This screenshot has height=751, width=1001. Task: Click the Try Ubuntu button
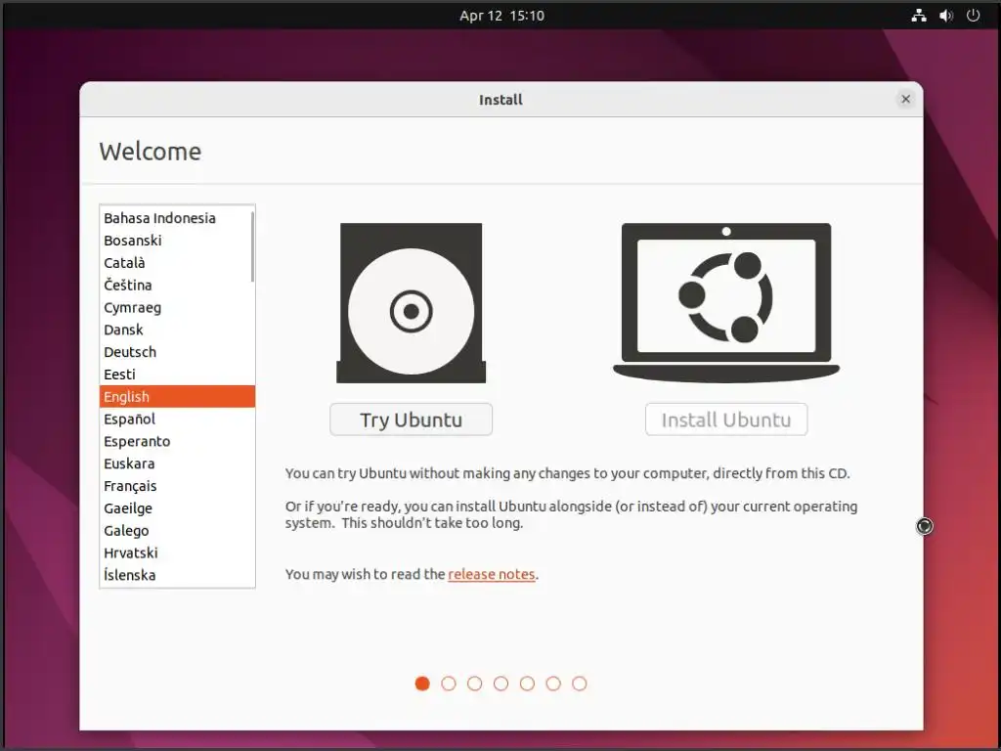(x=412, y=420)
